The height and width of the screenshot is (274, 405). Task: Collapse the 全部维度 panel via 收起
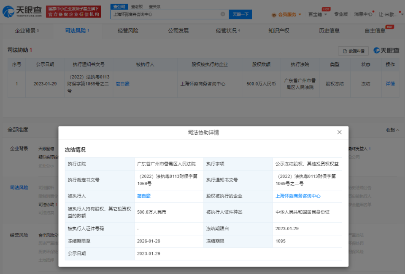coord(391,130)
